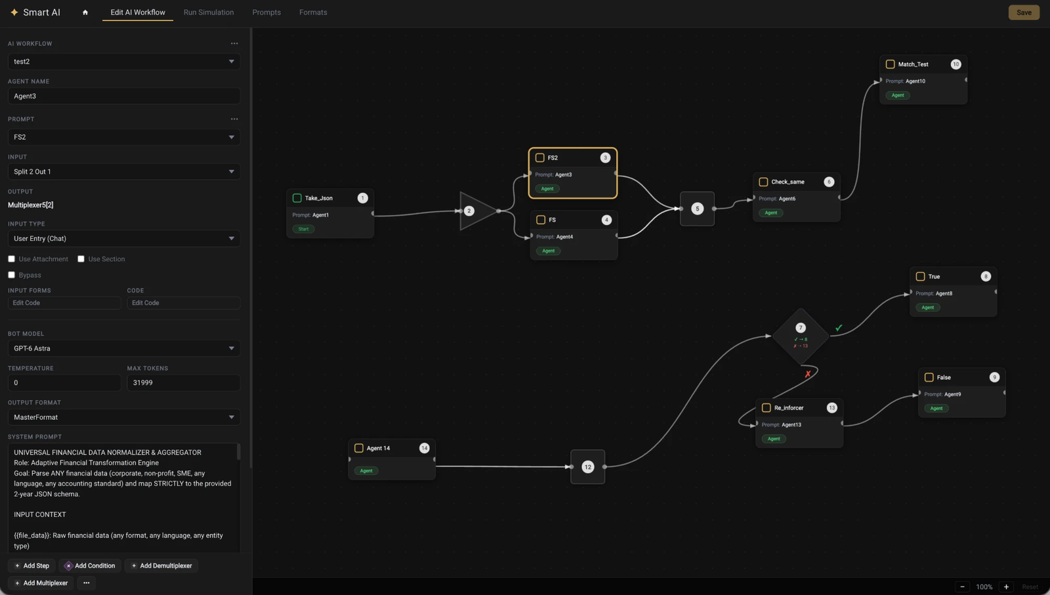This screenshot has width=1050, height=595.
Task: Open the Prompt section ellipsis menu
Action: tap(234, 119)
